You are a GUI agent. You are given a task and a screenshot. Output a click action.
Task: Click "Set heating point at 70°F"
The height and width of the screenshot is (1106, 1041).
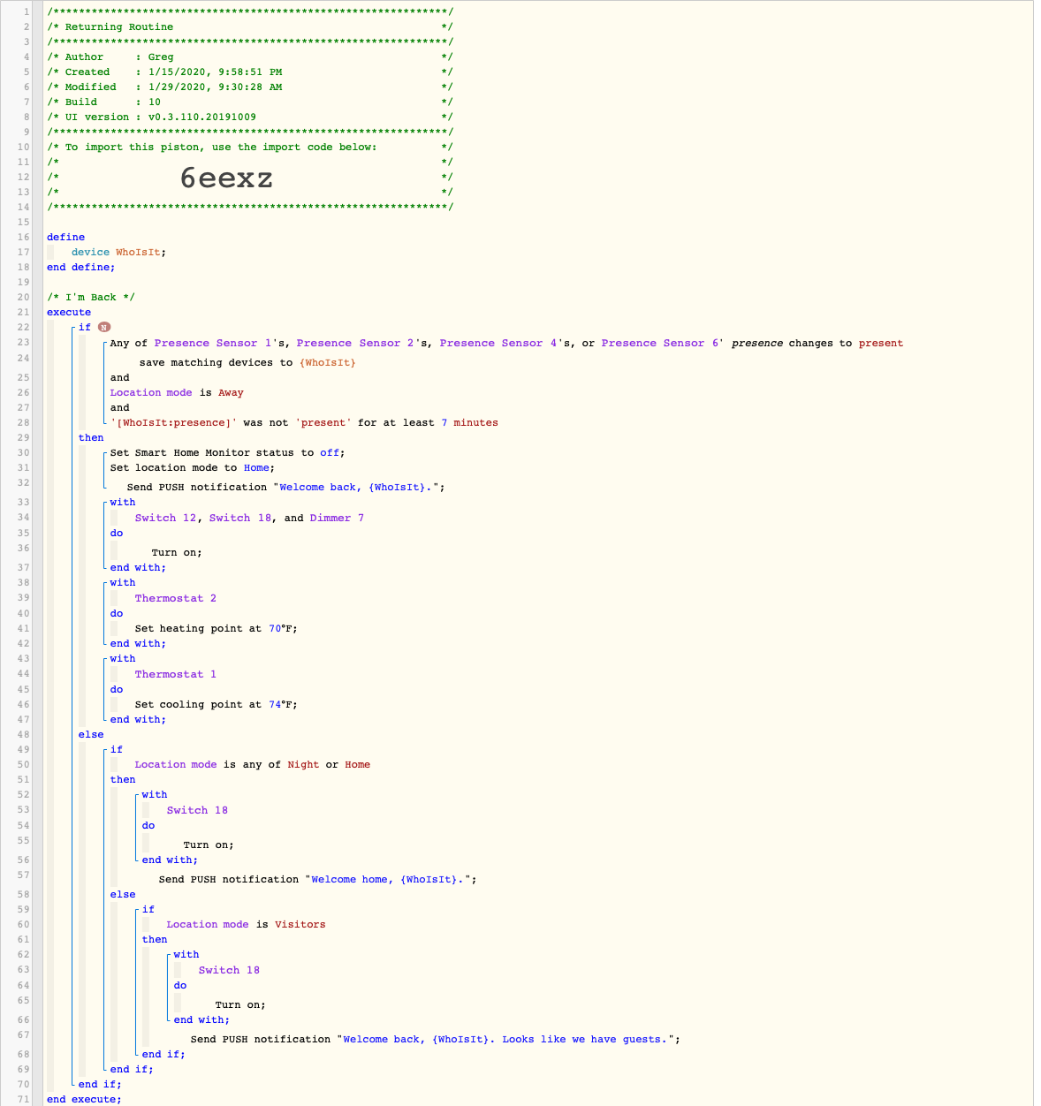coord(217,628)
